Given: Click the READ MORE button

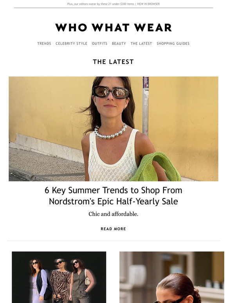Looking at the screenshot, I should click(x=113, y=229).
